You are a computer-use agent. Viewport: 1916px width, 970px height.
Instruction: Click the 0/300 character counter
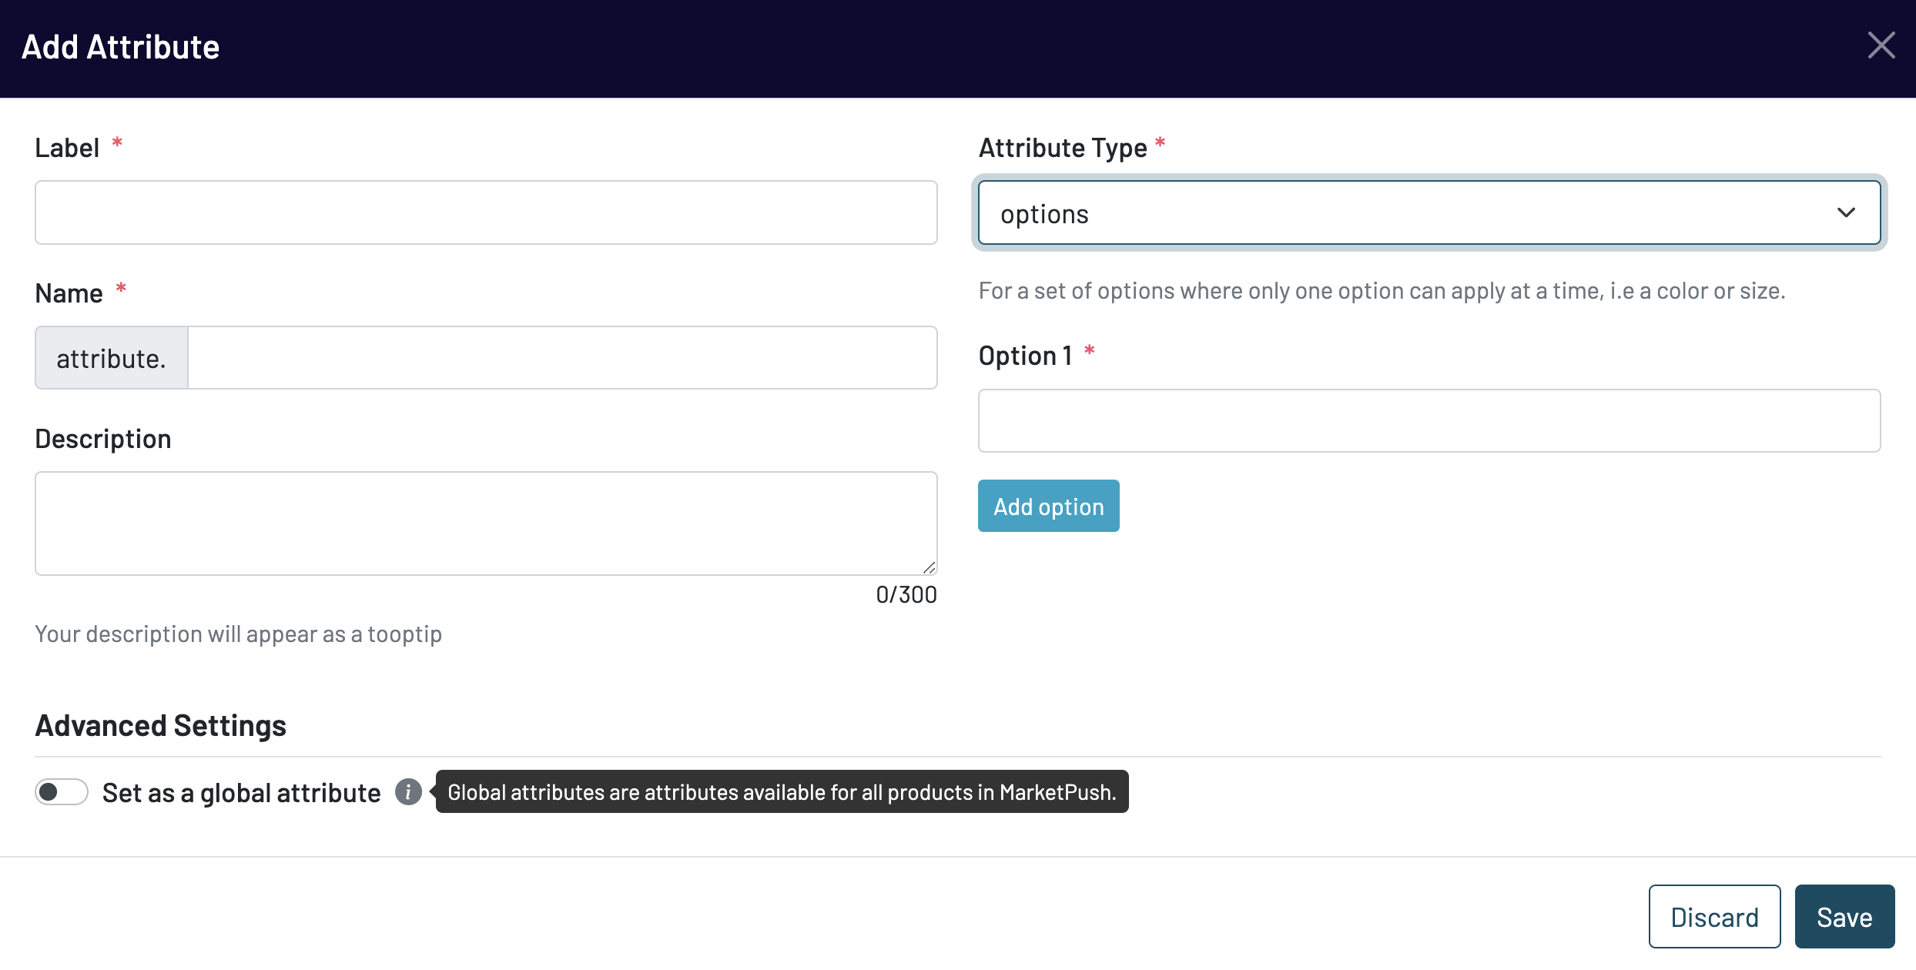(x=906, y=594)
